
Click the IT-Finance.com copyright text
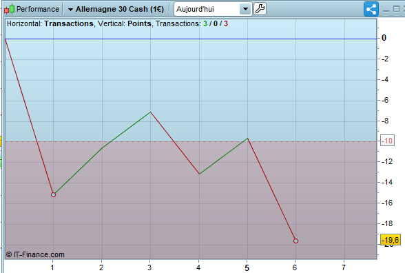click(x=35, y=254)
